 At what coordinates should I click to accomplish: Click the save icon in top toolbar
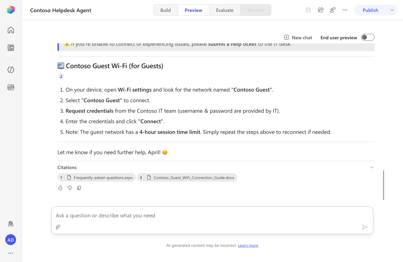click(308, 10)
